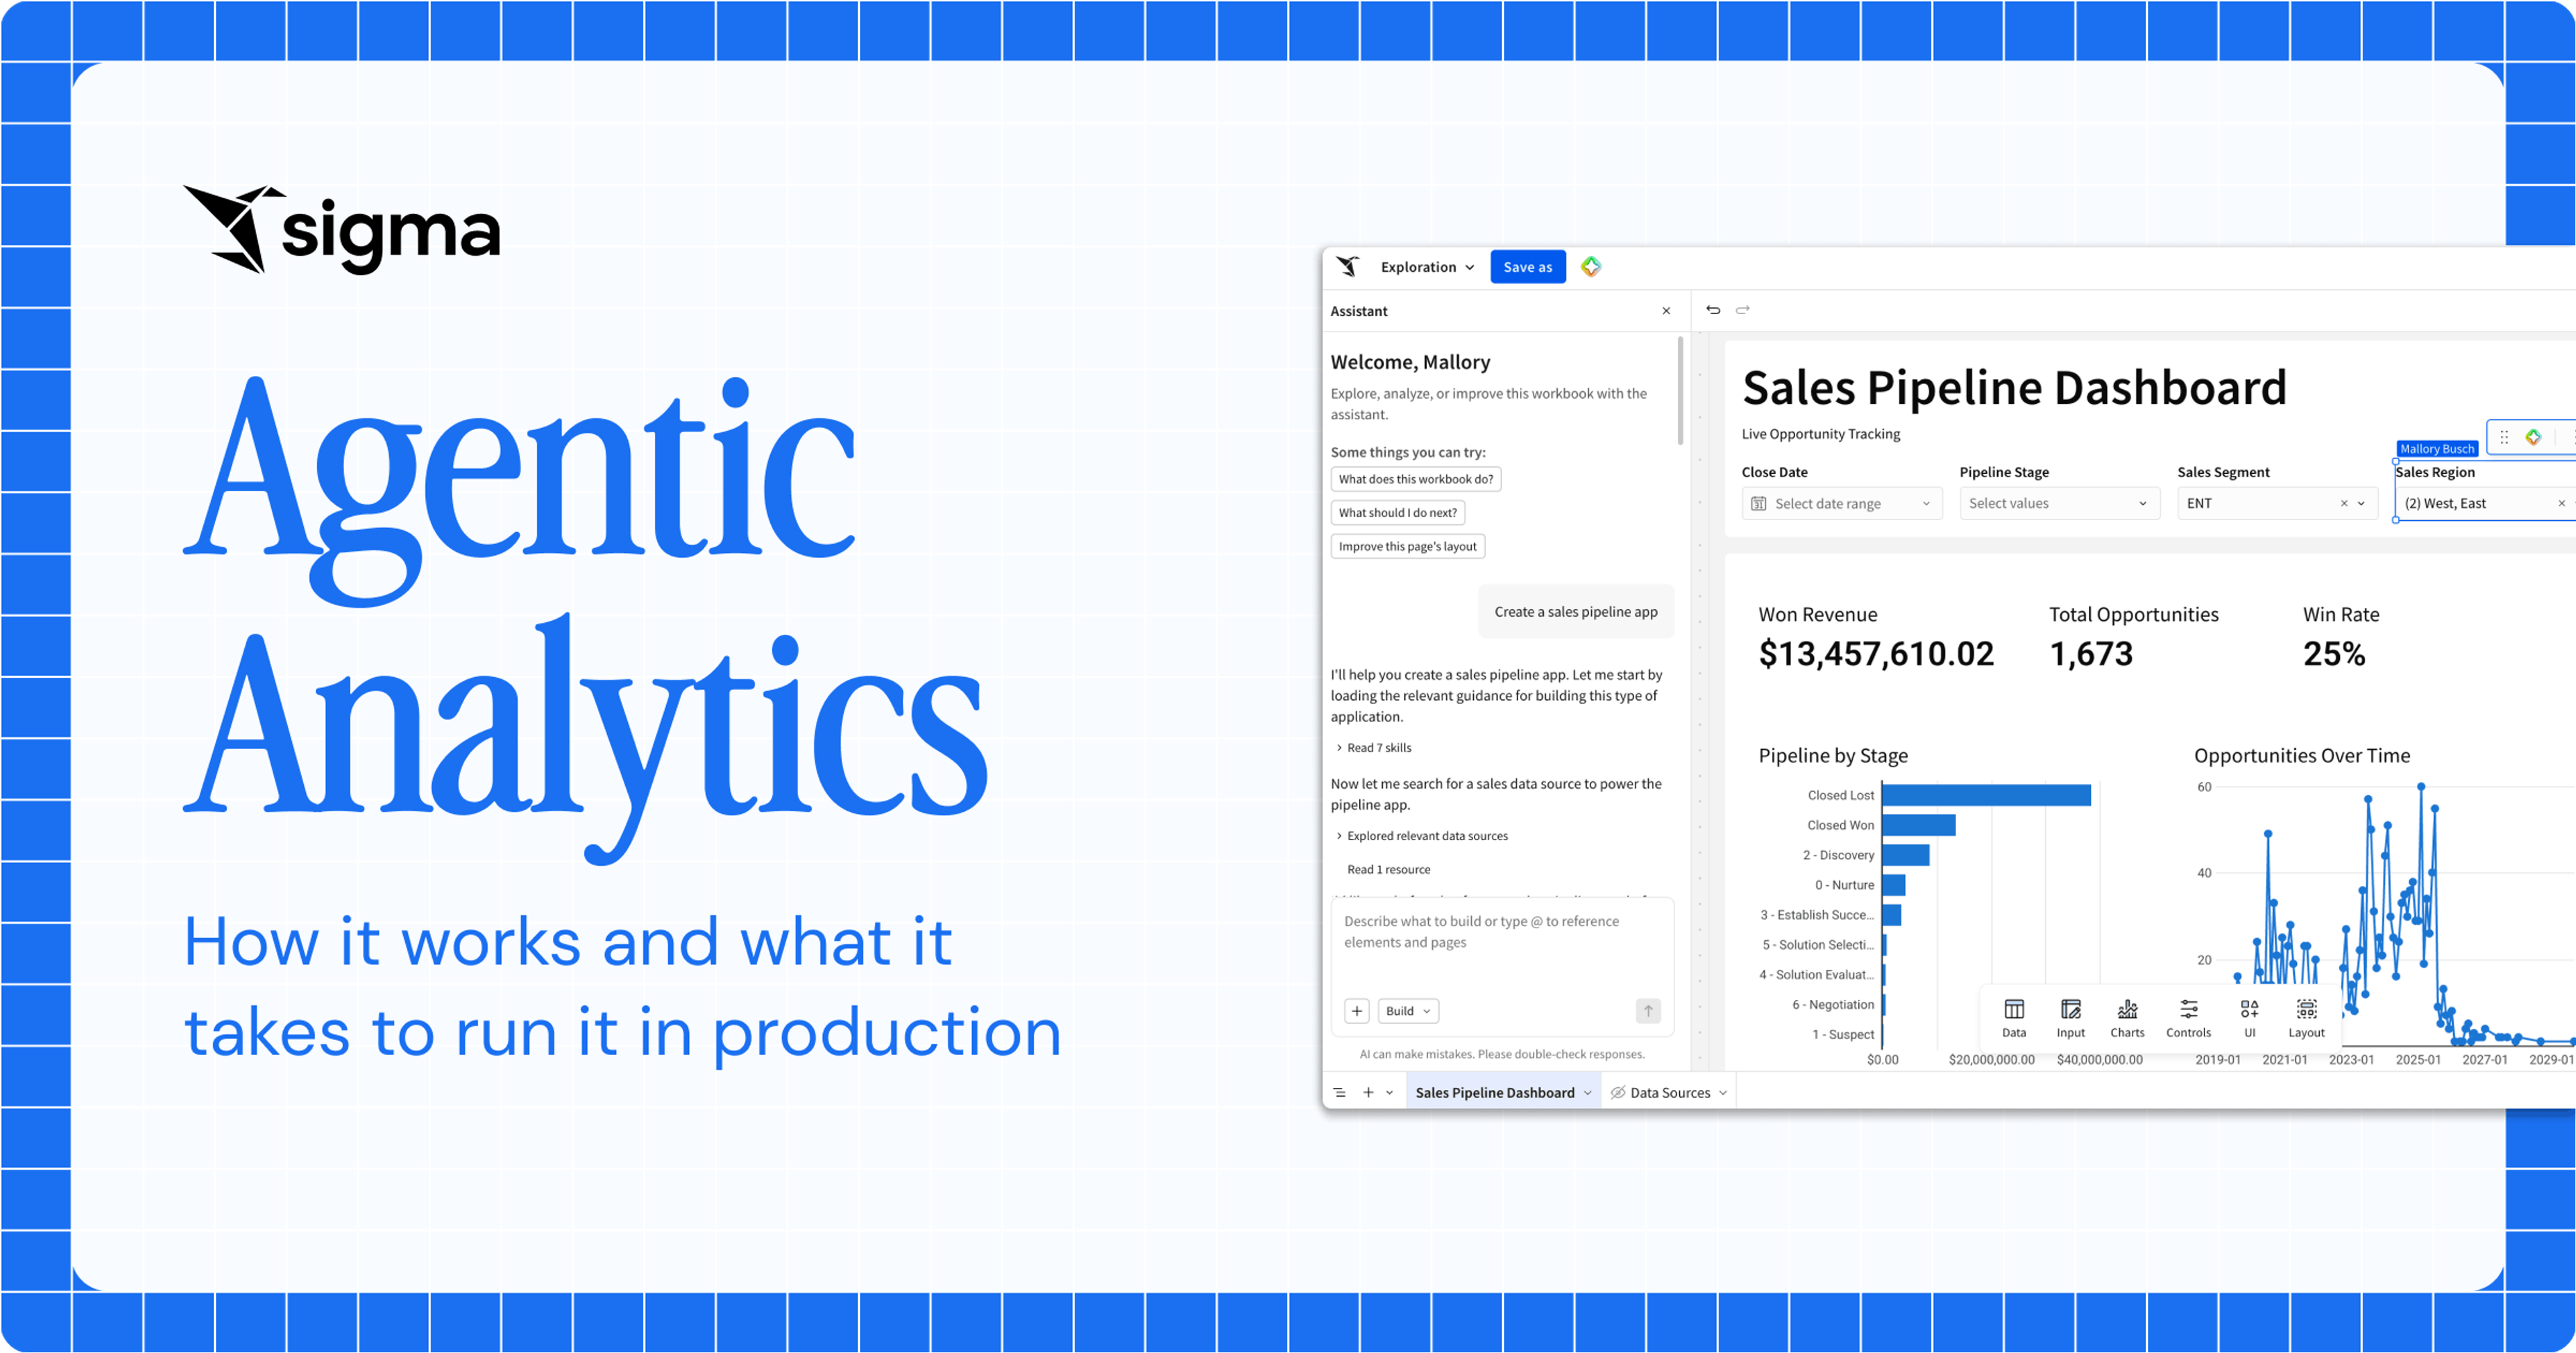
Task: Open the Controls tool in bottom toolbar
Action: pyautogui.click(x=2188, y=1017)
